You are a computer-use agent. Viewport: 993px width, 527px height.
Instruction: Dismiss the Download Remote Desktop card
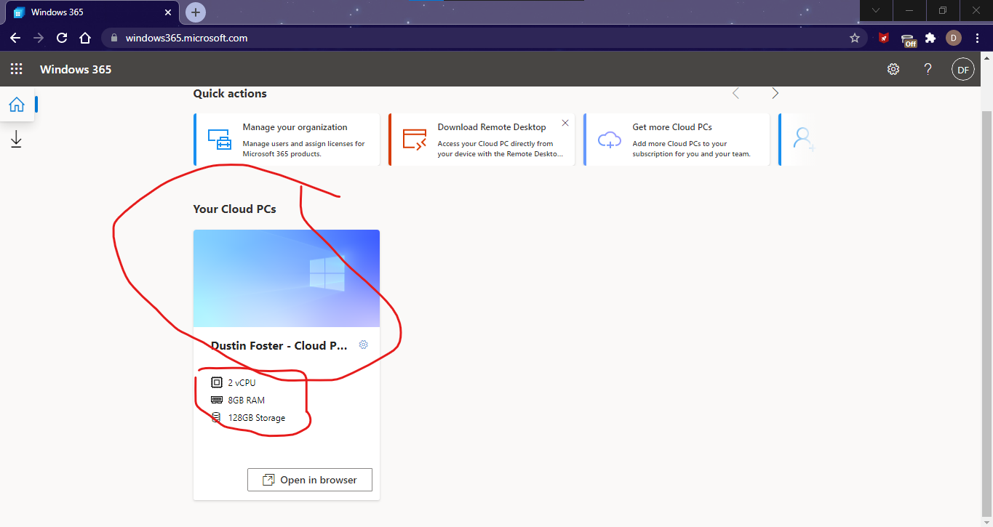[x=565, y=123]
